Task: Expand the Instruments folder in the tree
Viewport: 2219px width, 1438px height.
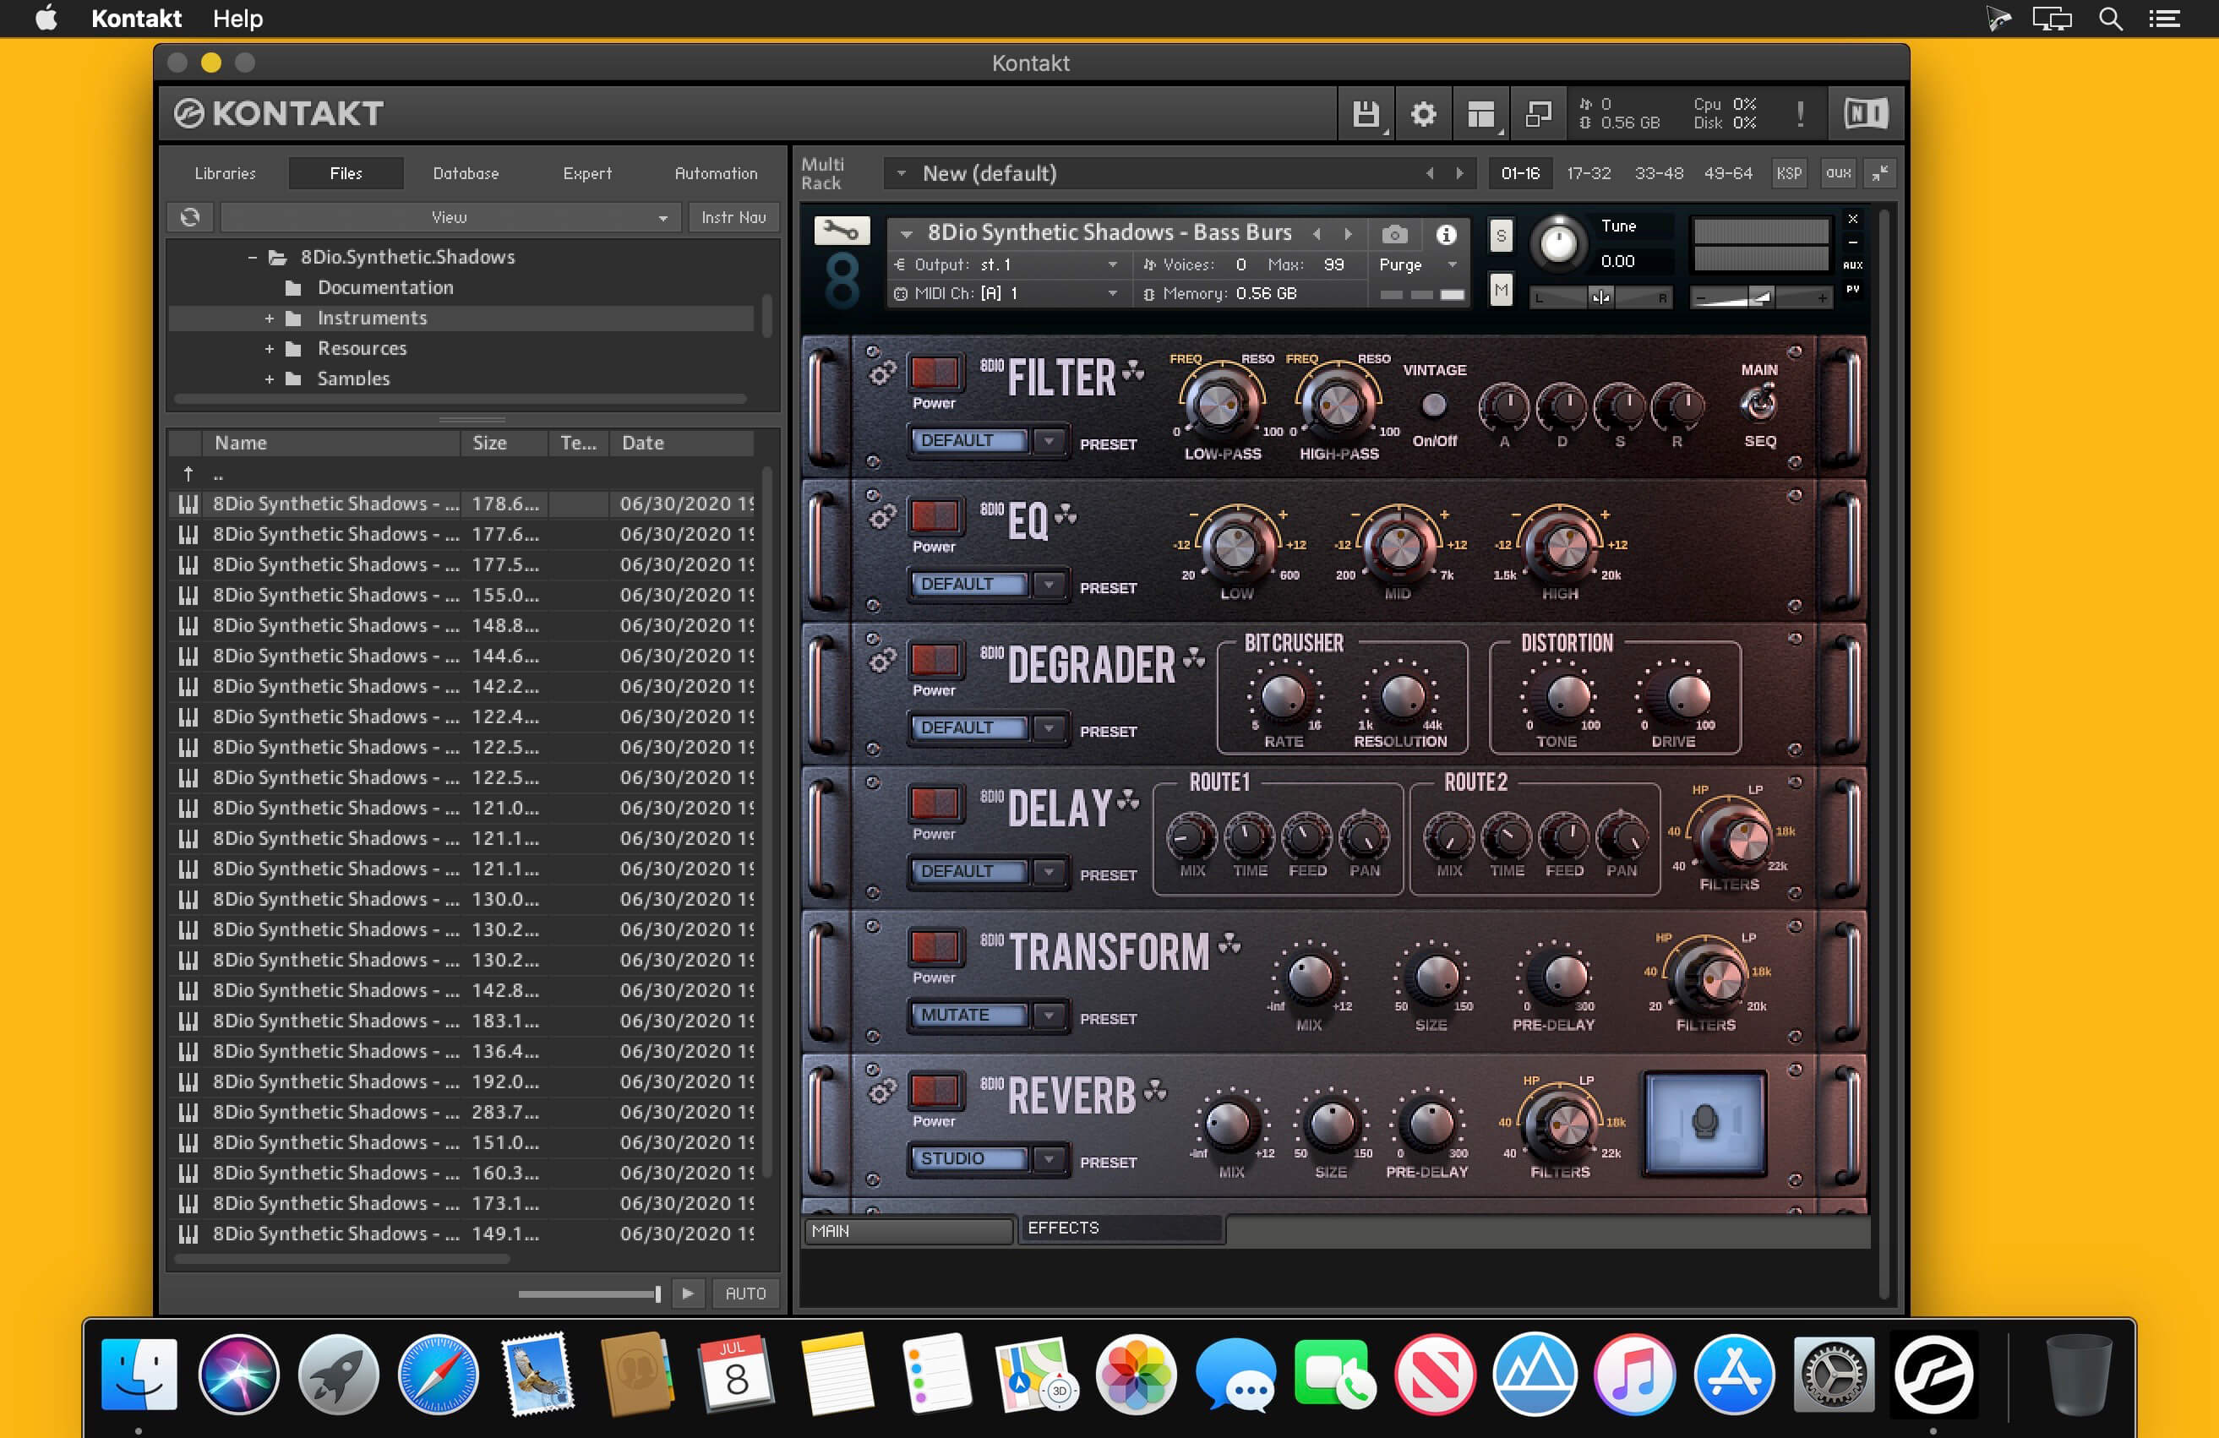Action: pyautogui.click(x=270, y=319)
